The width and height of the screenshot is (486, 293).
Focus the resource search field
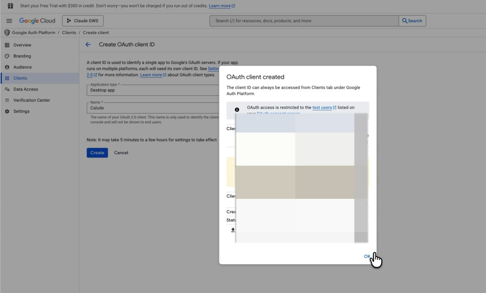coord(304,21)
